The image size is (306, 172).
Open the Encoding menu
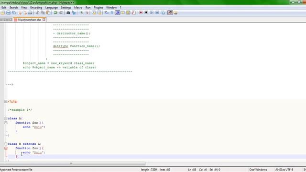[36, 8]
